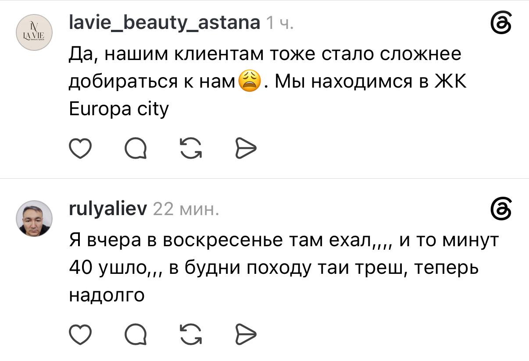
Task: Repost rulyaliev's comment
Action: [x=191, y=335]
